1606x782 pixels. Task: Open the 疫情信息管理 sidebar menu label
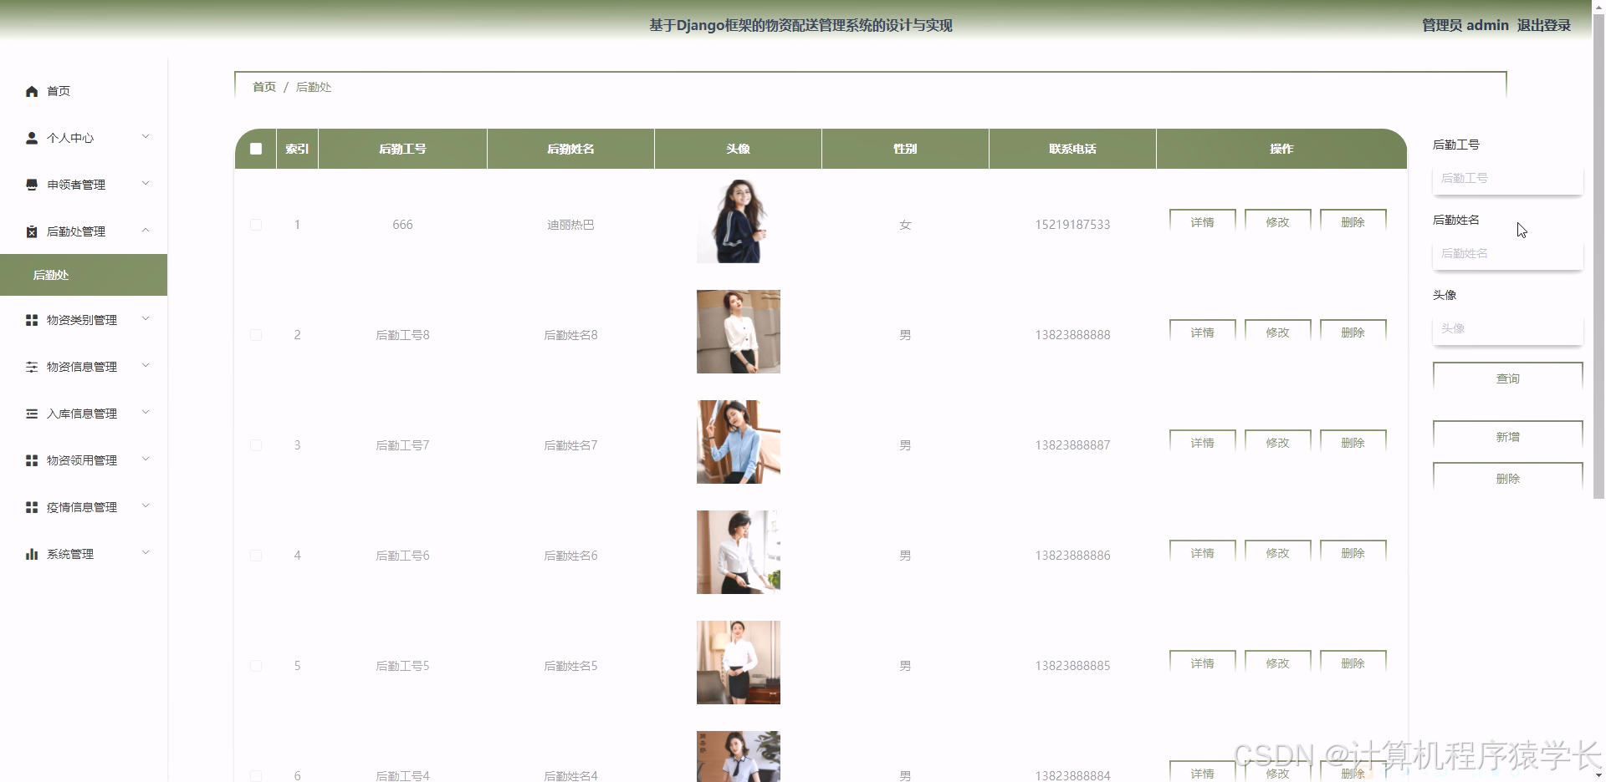pyautogui.click(x=82, y=507)
